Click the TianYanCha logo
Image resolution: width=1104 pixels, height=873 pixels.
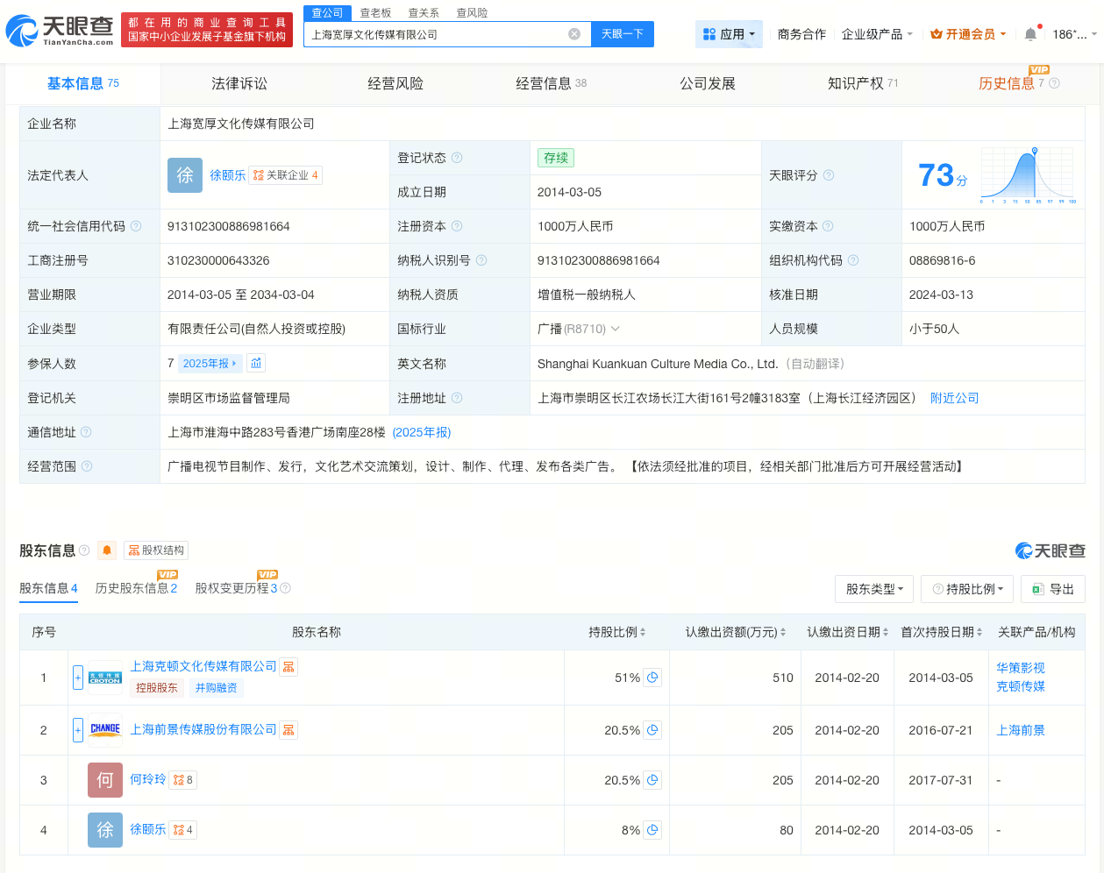click(60, 31)
